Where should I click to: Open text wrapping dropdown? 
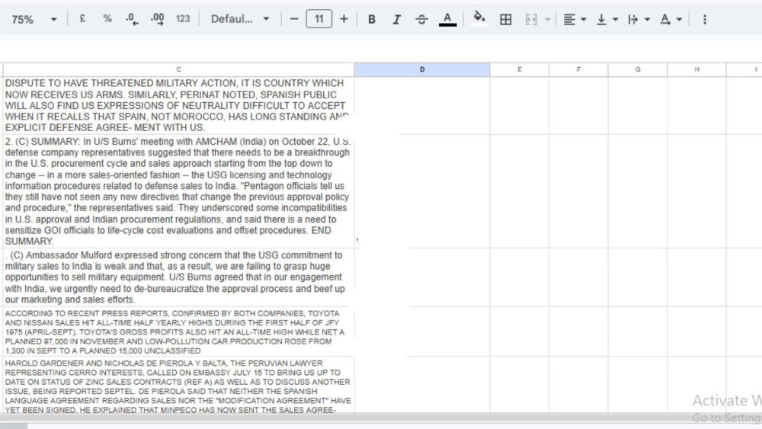pyautogui.click(x=638, y=19)
